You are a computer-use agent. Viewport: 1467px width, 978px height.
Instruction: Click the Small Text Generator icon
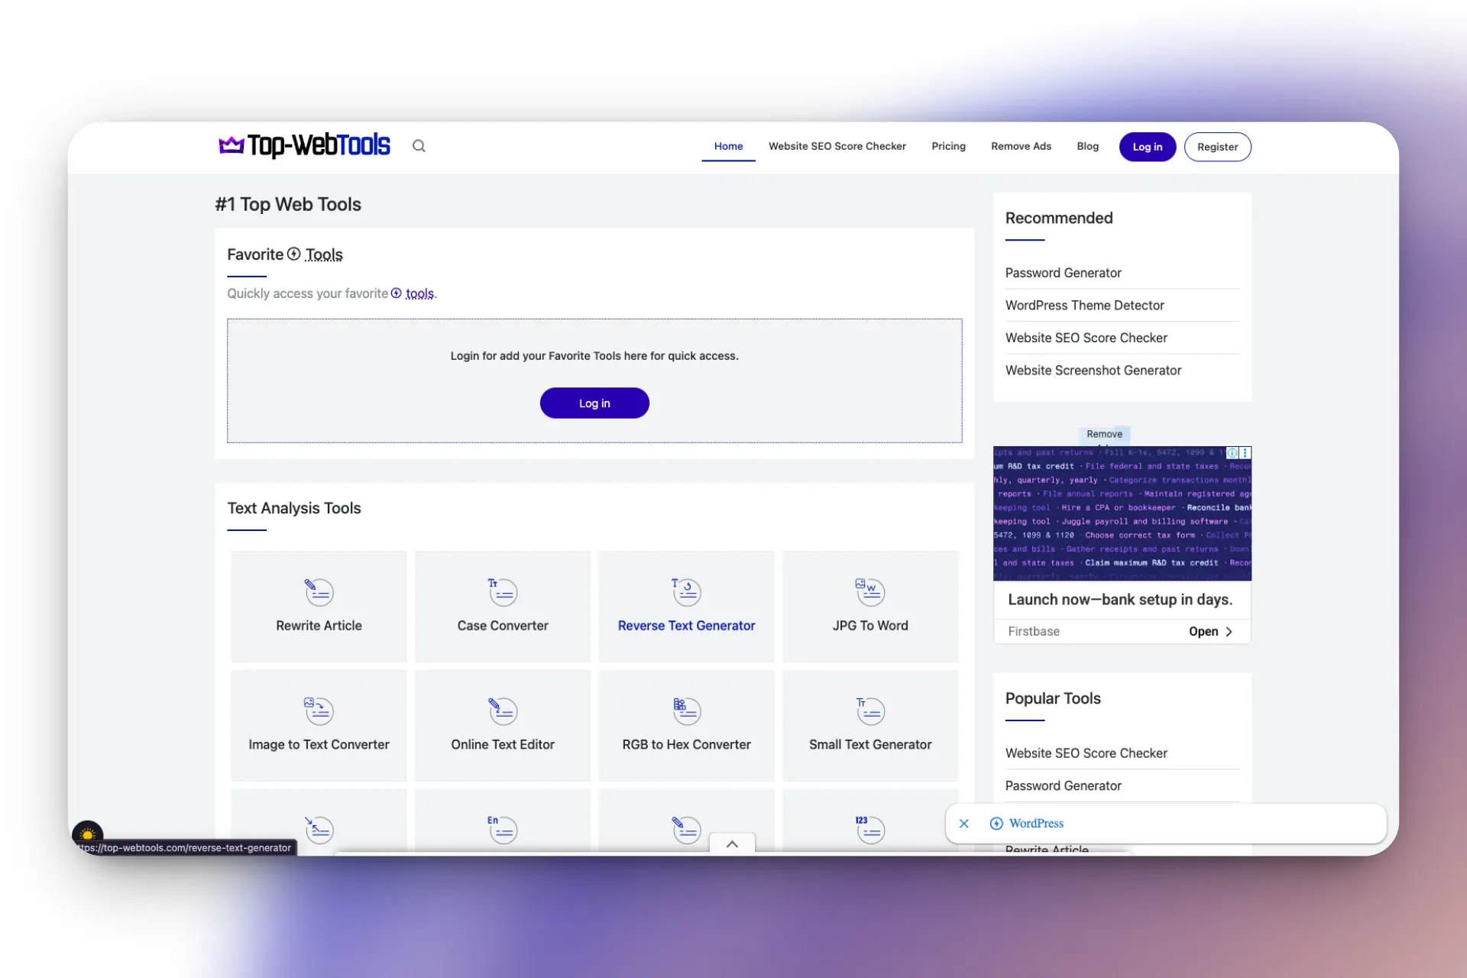click(870, 711)
